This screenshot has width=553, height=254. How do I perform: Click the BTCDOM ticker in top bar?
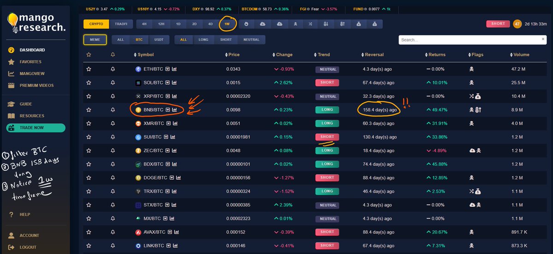[x=265, y=9]
